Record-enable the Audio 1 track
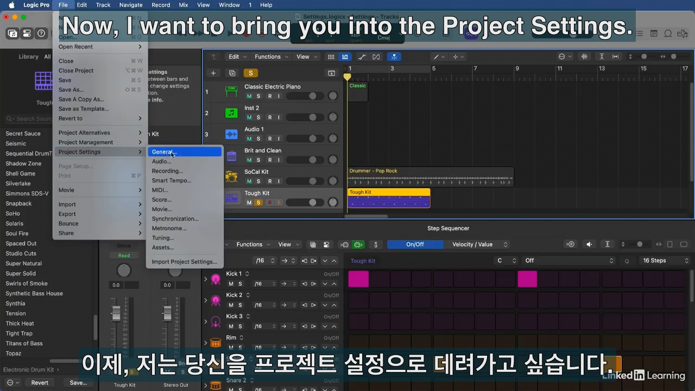 point(270,138)
